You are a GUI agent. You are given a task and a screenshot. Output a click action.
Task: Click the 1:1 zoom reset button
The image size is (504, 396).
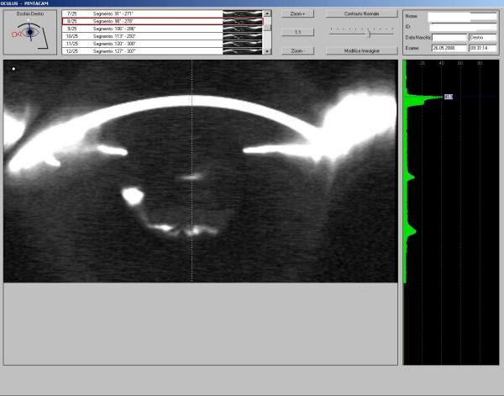click(x=297, y=32)
